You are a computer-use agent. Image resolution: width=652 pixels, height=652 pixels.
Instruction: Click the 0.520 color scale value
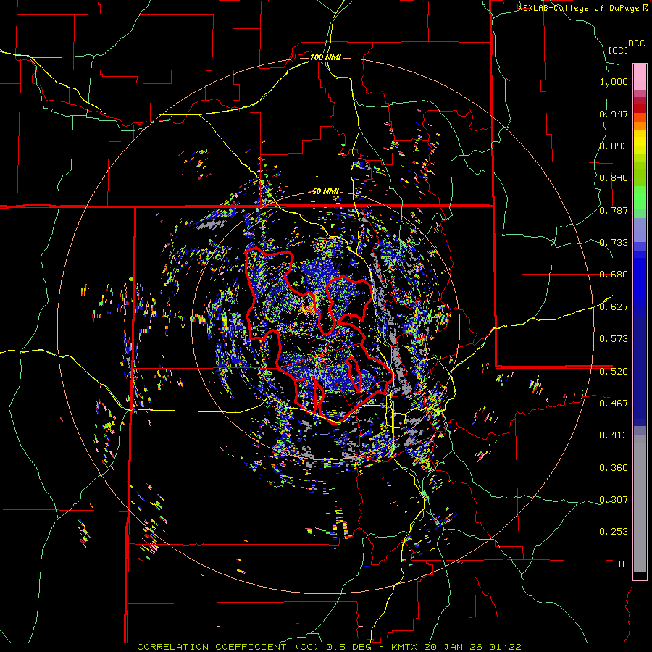point(614,372)
